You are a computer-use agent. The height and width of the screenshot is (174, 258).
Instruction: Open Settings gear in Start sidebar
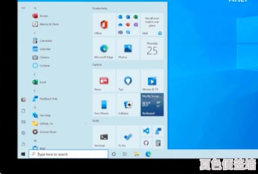(x=23, y=133)
